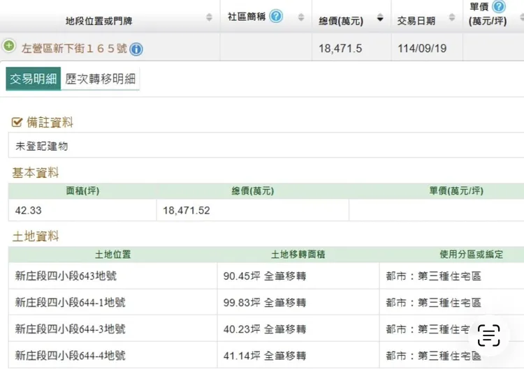Select zoning cell for 644-4地號 row
524x369 pixels.
pos(452,356)
